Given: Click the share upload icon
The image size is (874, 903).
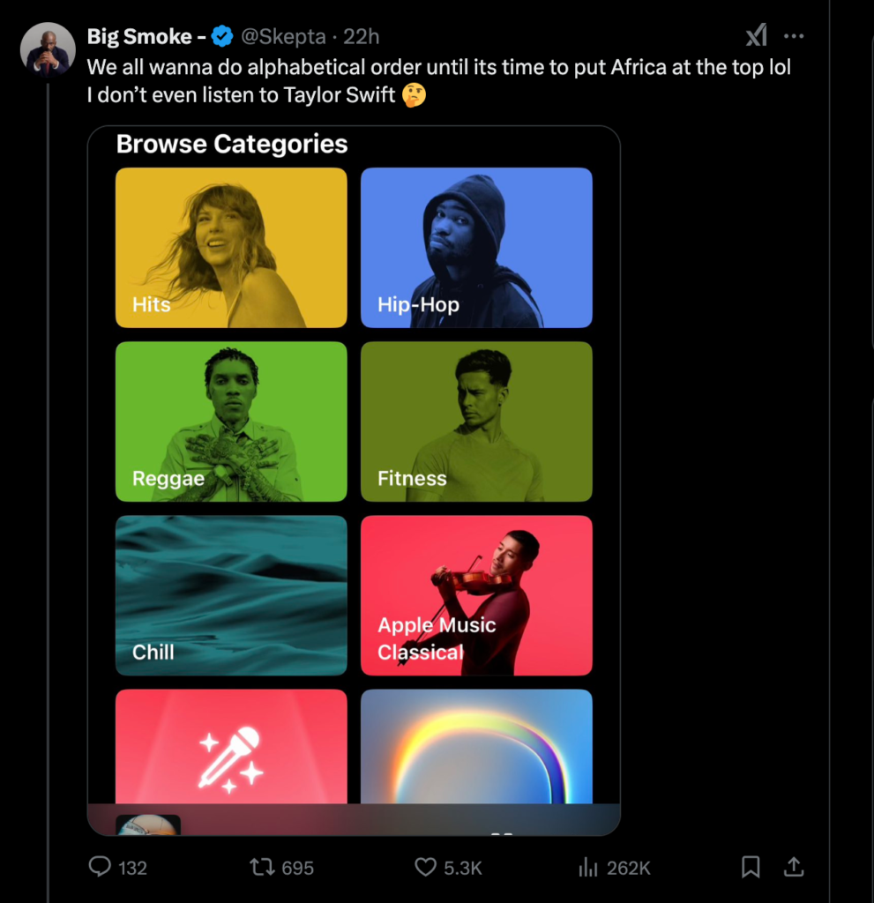Looking at the screenshot, I should coord(794,868).
